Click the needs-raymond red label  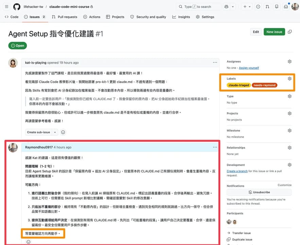[x=264, y=85]
